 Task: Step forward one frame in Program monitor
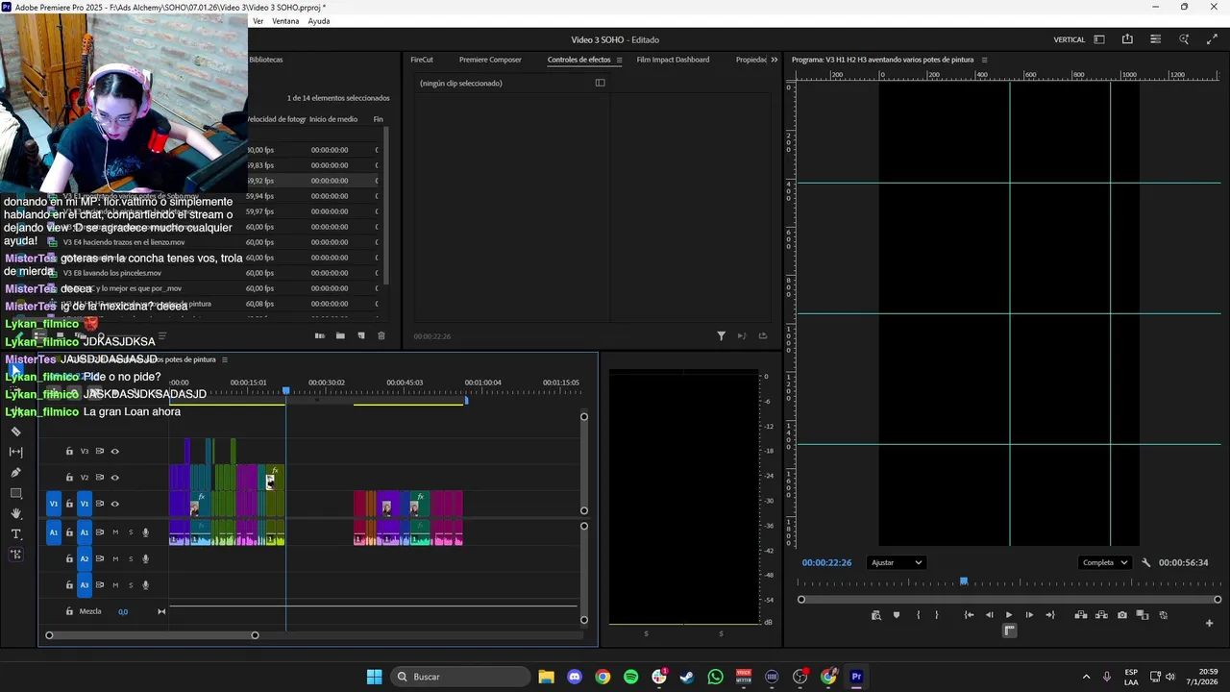pyautogui.click(x=1029, y=615)
